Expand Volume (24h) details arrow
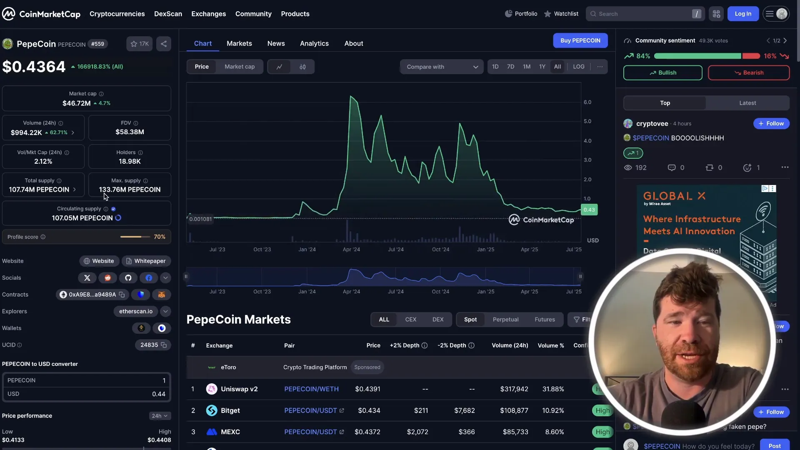The width and height of the screenshot is (800, 450). point(73,132)
